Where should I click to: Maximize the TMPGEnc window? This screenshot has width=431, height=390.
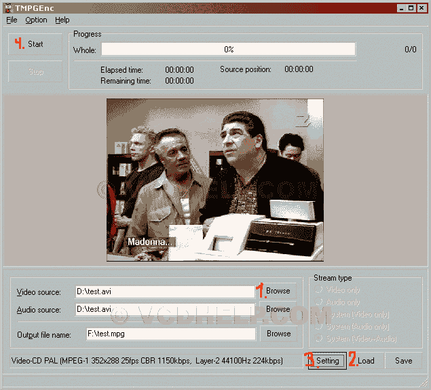point(411,8)
